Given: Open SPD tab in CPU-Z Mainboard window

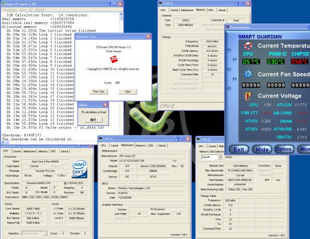Looking at the screenshot, I should (151, 146).
